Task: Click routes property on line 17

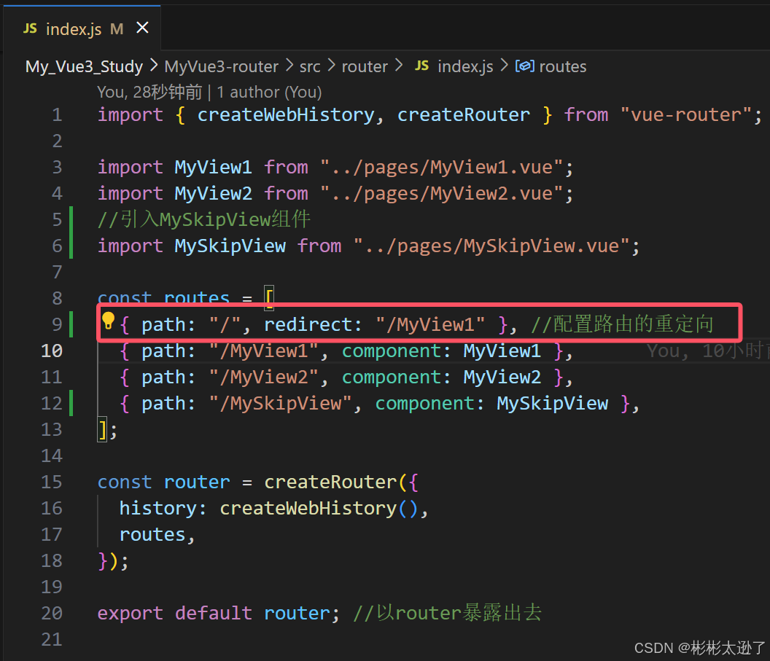Action: 152,534
